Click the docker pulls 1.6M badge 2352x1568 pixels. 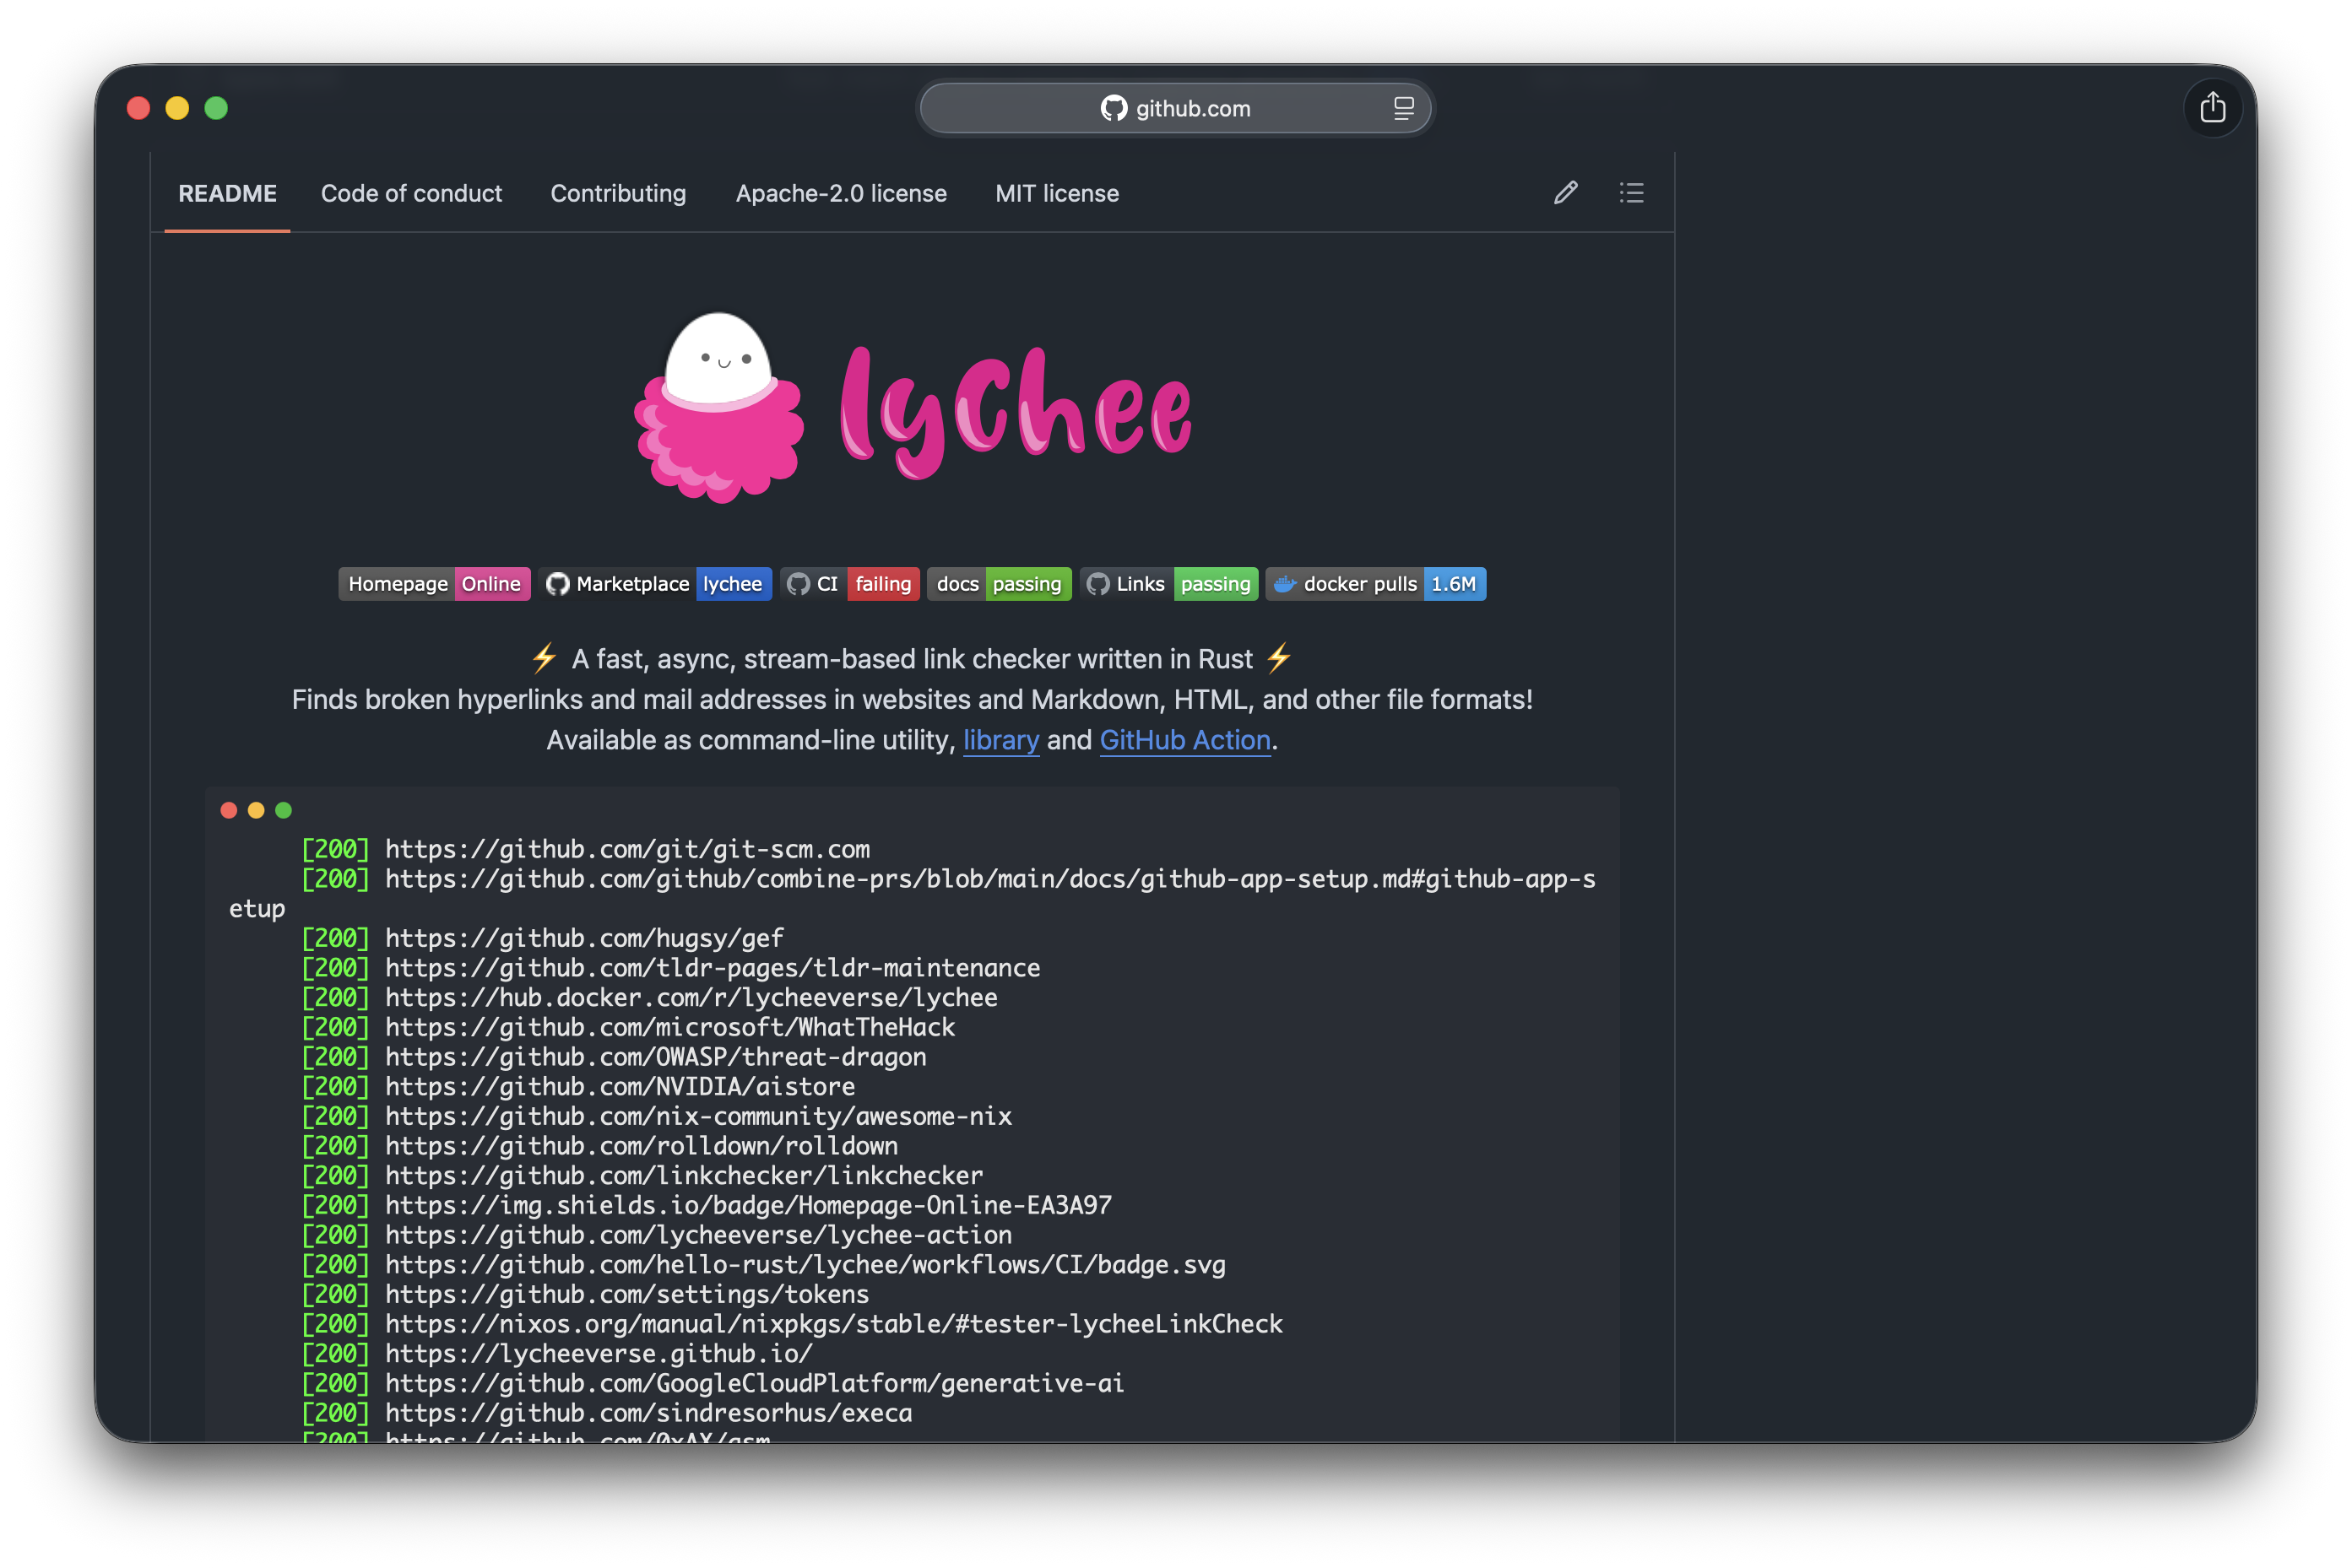point(1375,584)
